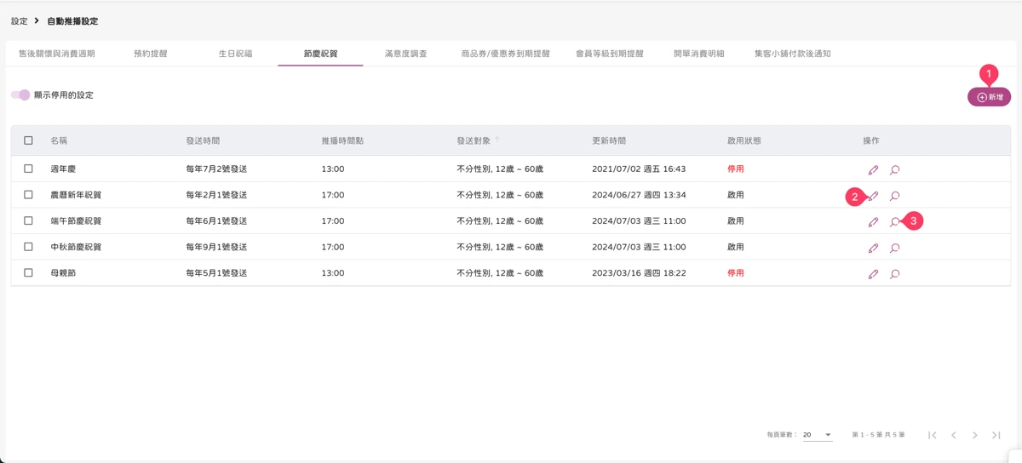
Task: Click the 名稱 column header
Action: coord(59,140)
